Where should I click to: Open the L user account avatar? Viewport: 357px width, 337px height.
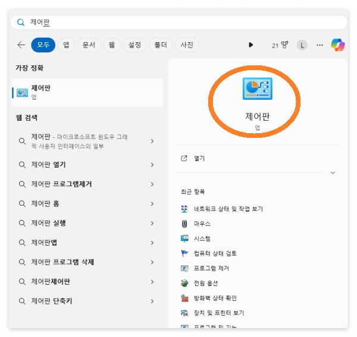tap(302, 45)
